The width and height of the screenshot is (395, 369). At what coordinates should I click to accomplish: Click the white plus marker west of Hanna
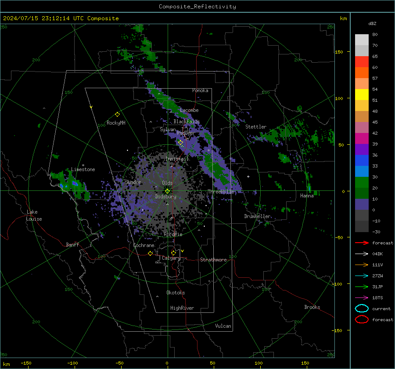[x=248, y=176]
